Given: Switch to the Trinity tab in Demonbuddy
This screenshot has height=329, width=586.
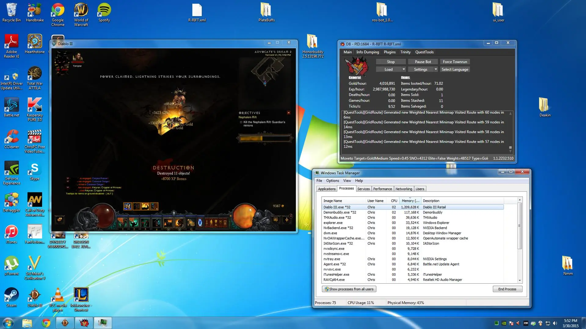Looking at the screenshot, I should click(405, 52).
